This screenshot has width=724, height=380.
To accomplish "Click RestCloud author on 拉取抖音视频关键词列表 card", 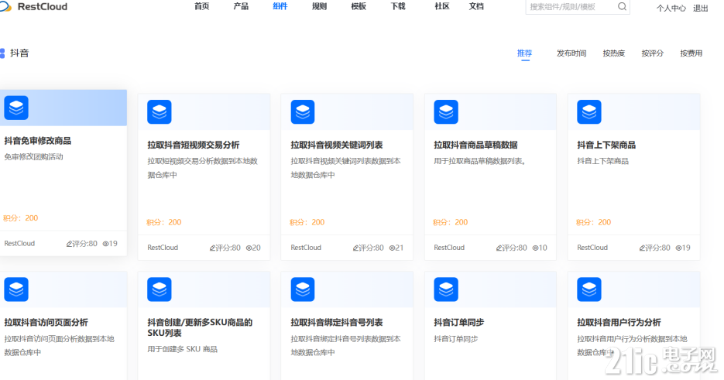I will (x=306, y=248).
